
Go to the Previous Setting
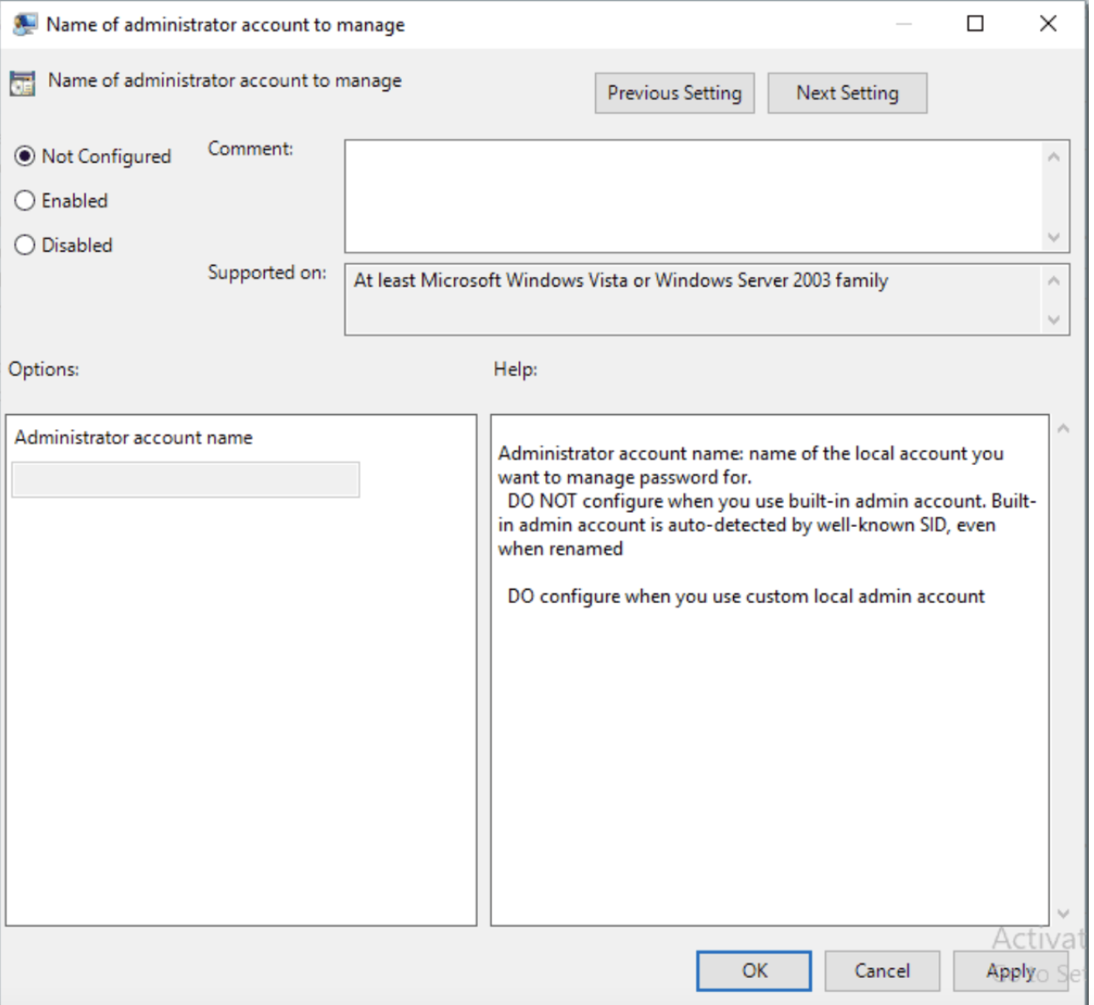[x=674, y=93]
